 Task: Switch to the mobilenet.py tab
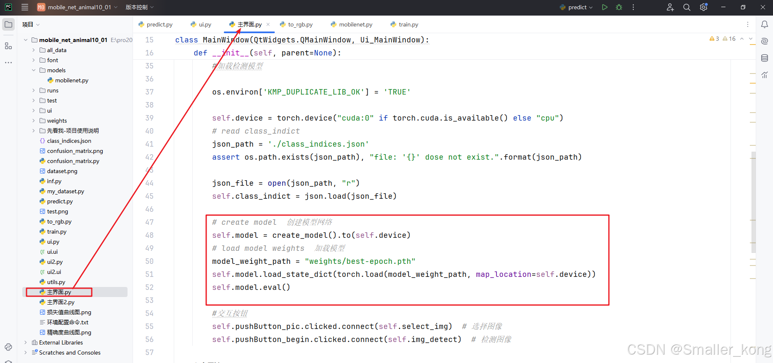click(352, 24)
